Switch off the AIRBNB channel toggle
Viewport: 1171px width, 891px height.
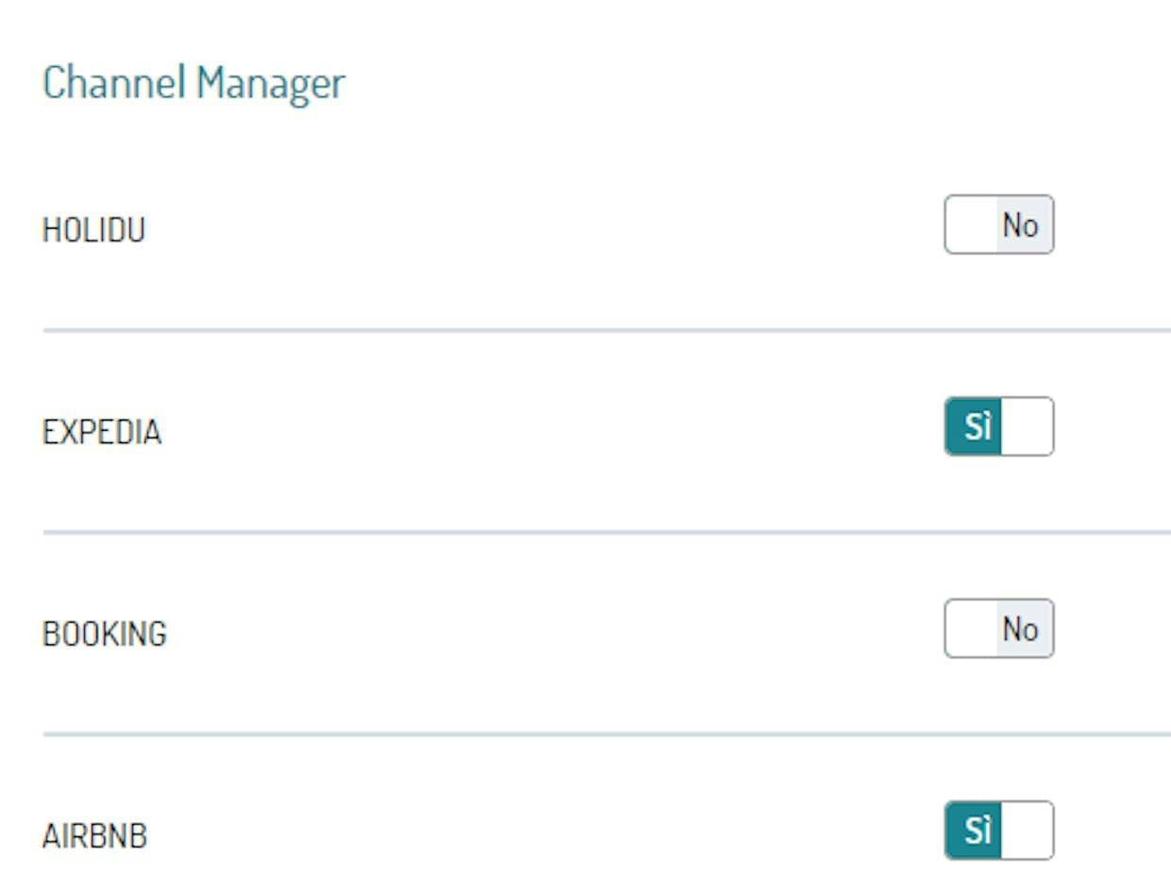998,831
